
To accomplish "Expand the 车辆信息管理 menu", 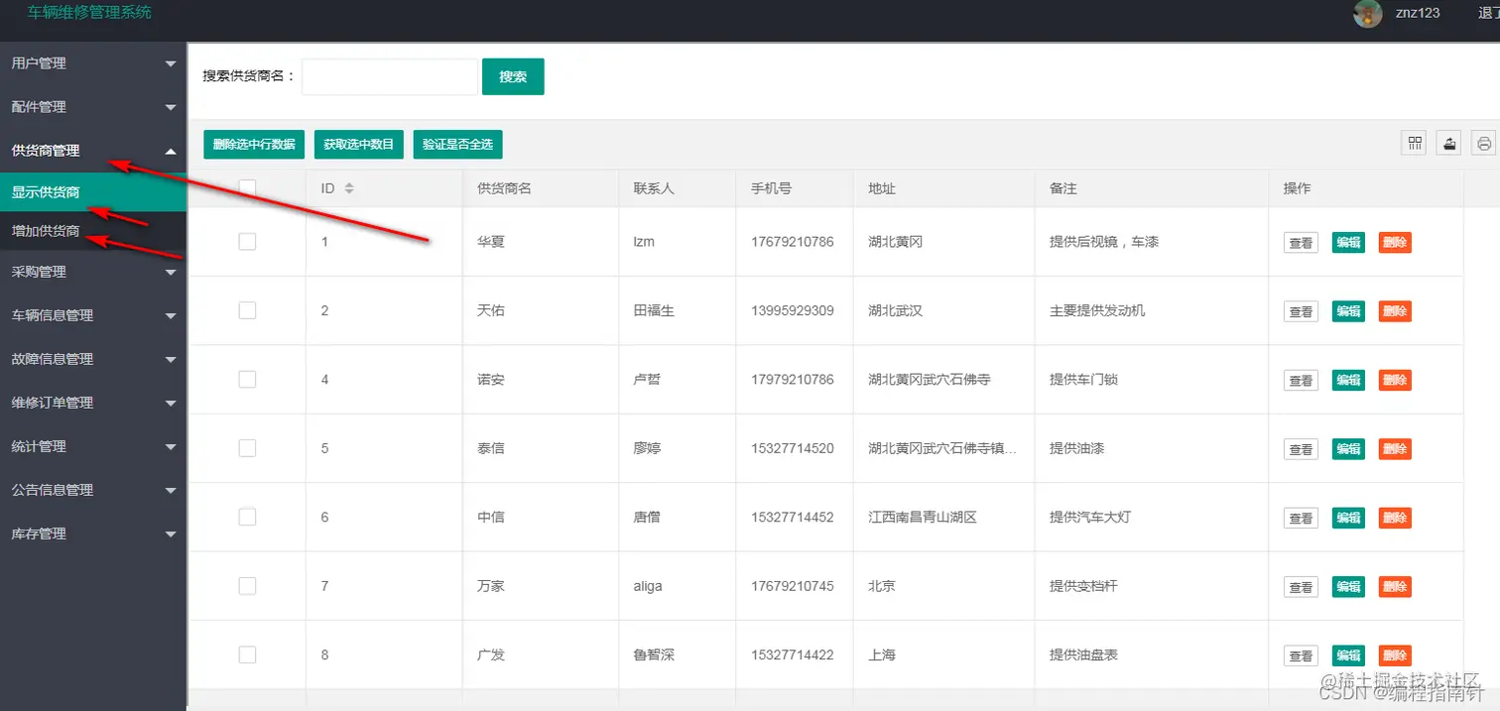I will [93, 315].
